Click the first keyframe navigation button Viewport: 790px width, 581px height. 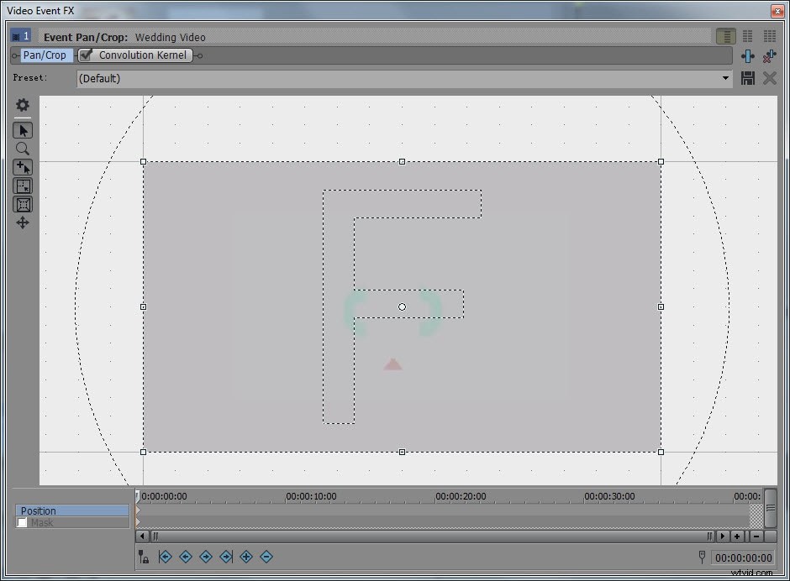[165, 556]
